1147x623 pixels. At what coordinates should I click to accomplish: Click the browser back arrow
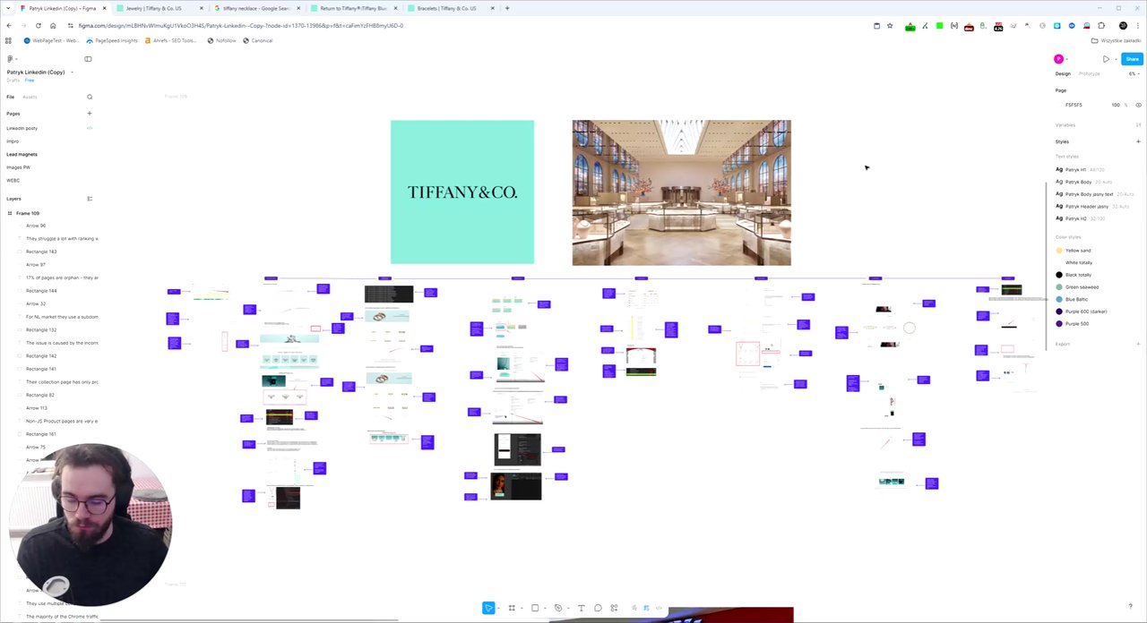[x=9, y=26]
